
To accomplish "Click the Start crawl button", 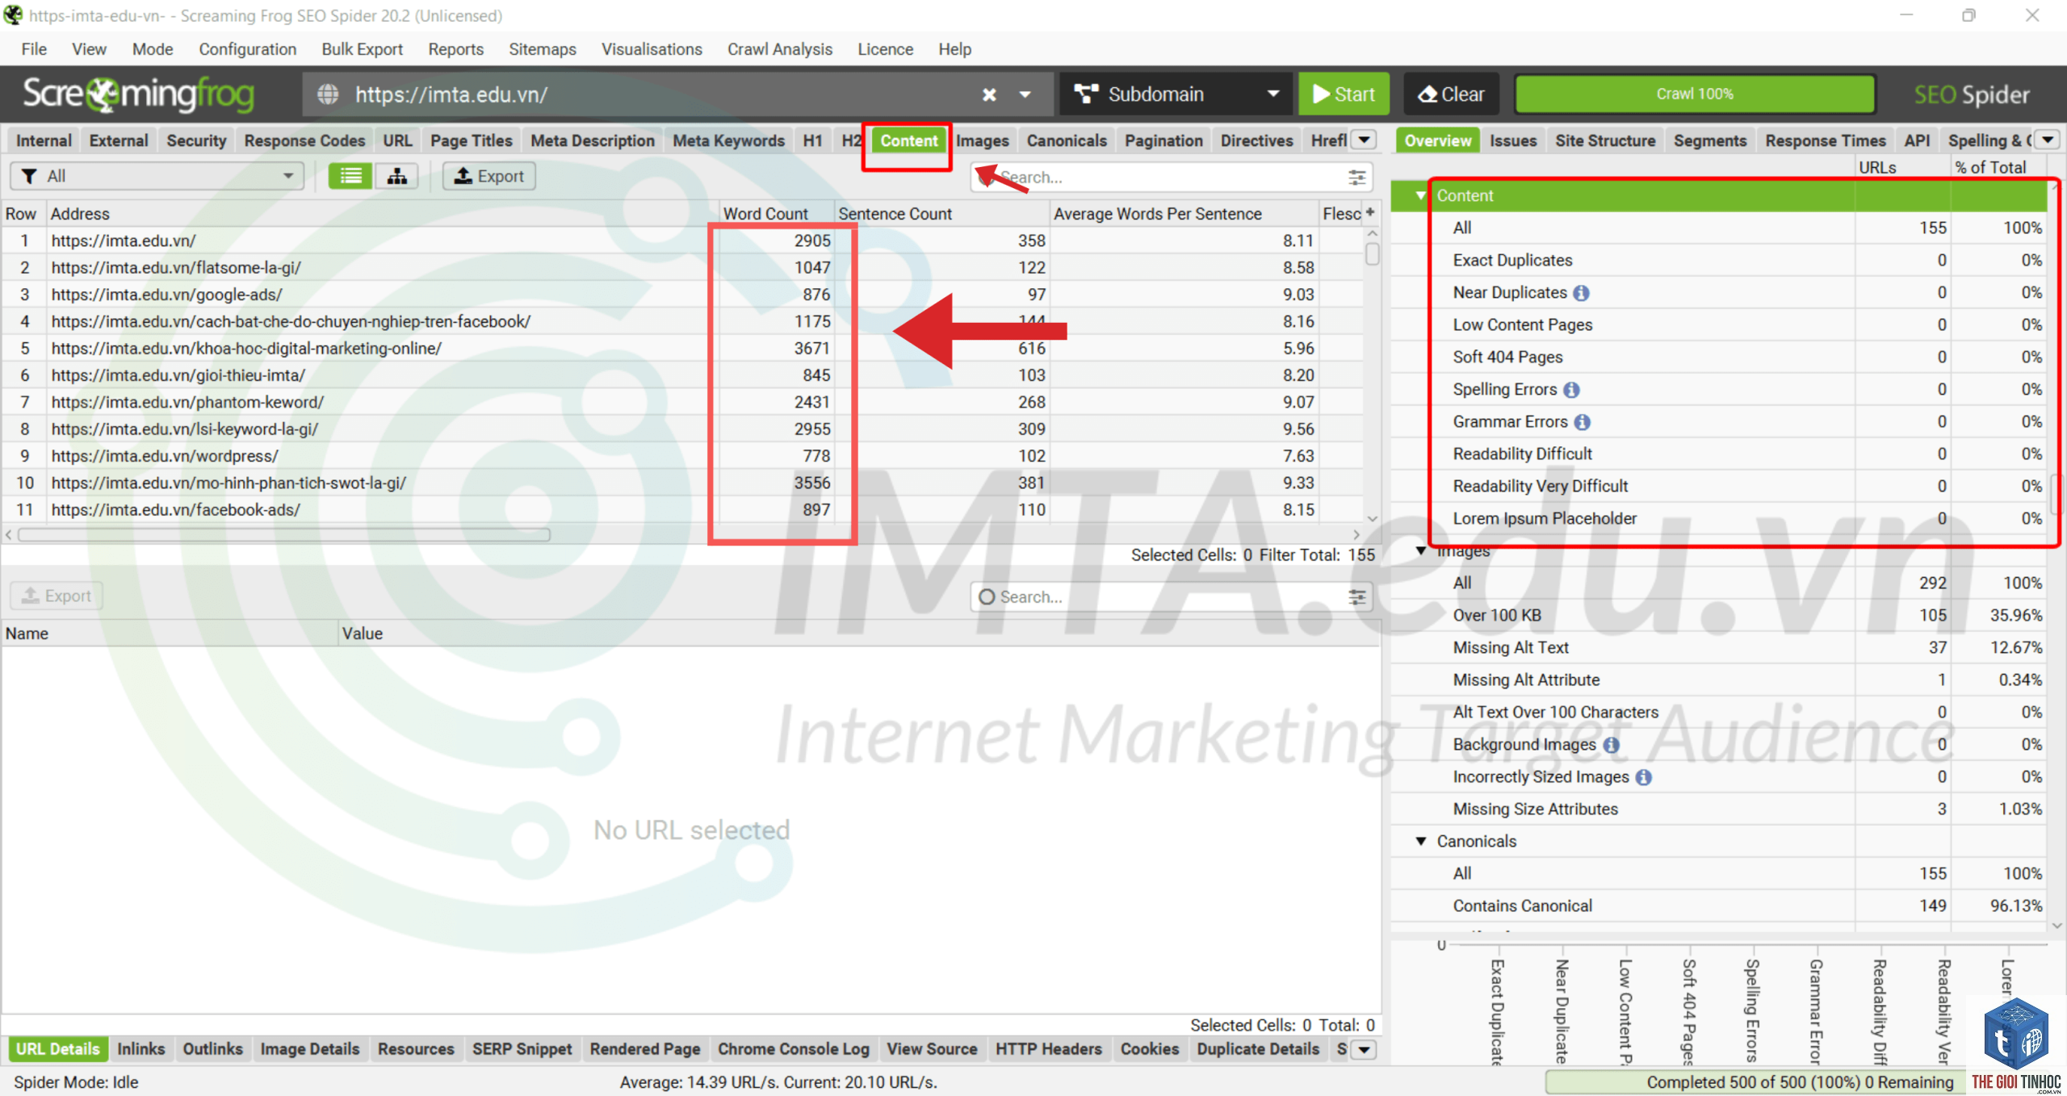I will (1344, 94).
